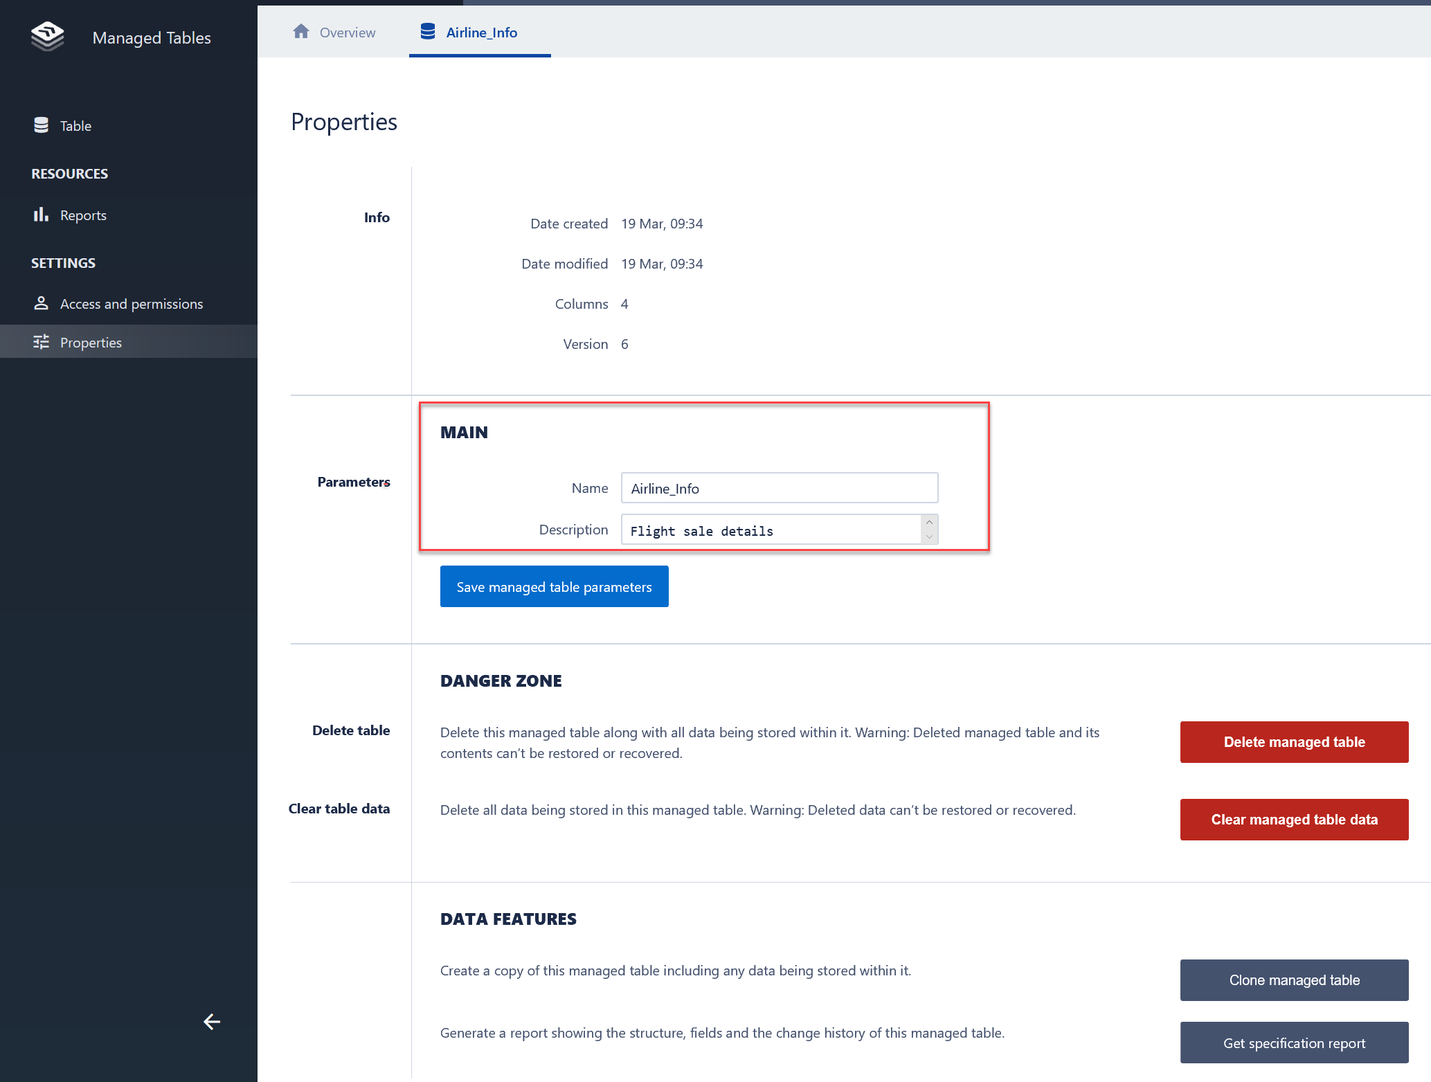Click the Clone managed table button
Screen dimensions: 1431x1082
(x=1293, y=980)
